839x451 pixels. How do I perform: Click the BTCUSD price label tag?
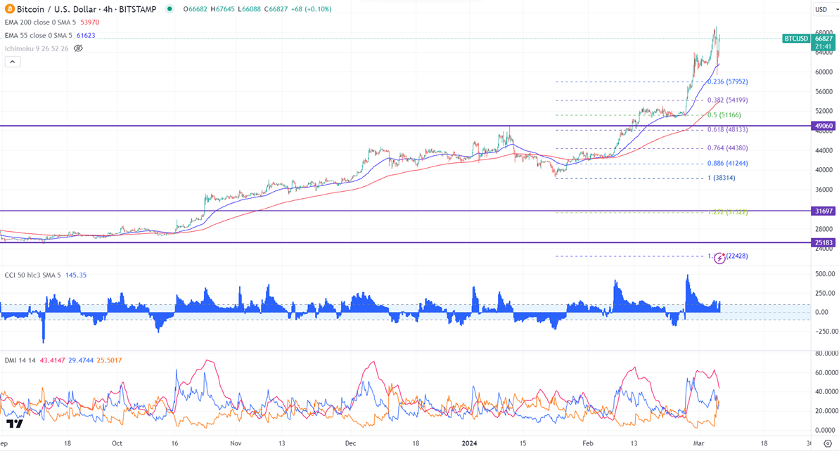795,39
